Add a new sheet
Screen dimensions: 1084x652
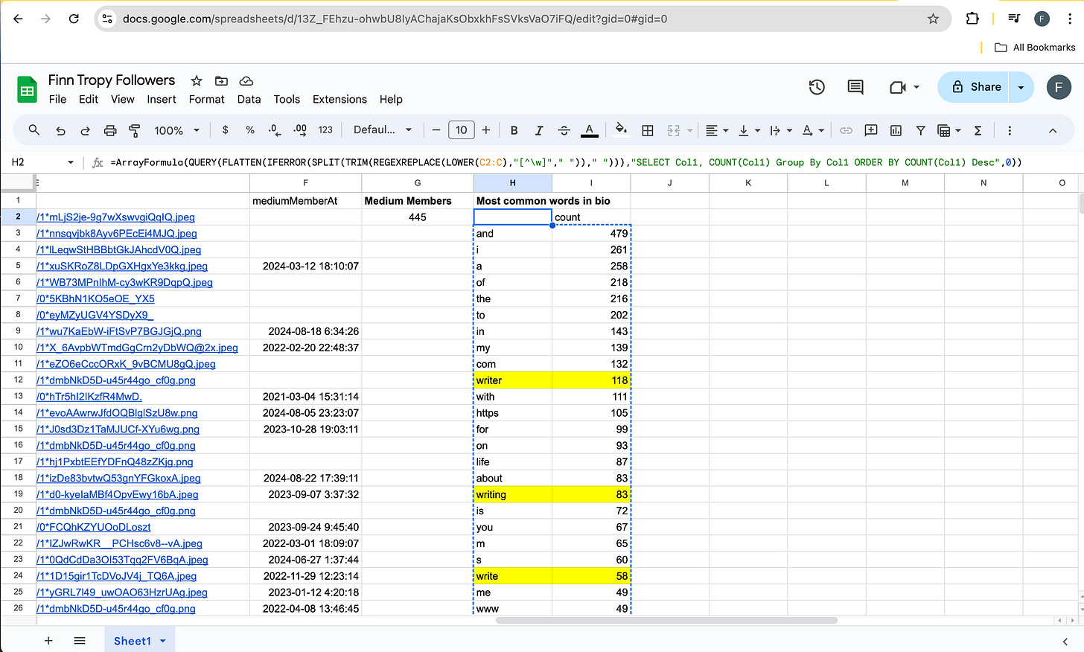pos(48,641)
